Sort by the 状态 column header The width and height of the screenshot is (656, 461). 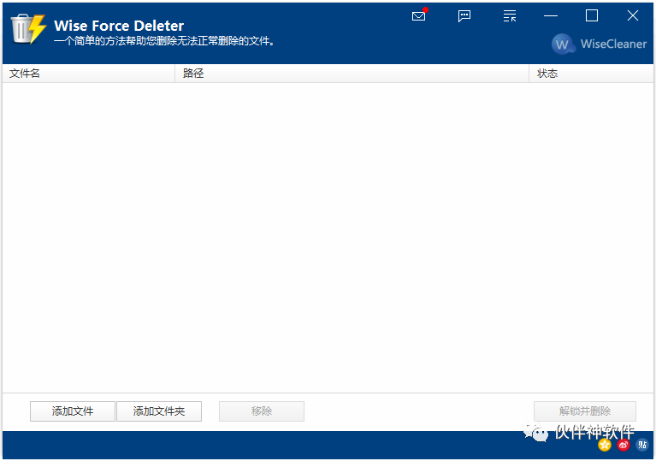tap(591, 74)
